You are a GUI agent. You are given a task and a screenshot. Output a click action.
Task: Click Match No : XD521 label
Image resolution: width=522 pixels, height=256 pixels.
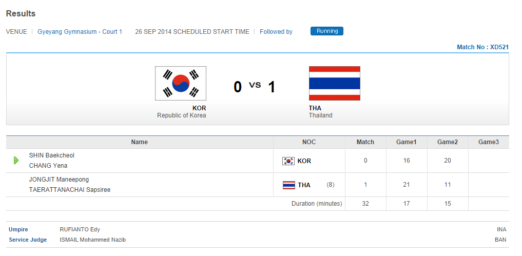click(482, 47)
